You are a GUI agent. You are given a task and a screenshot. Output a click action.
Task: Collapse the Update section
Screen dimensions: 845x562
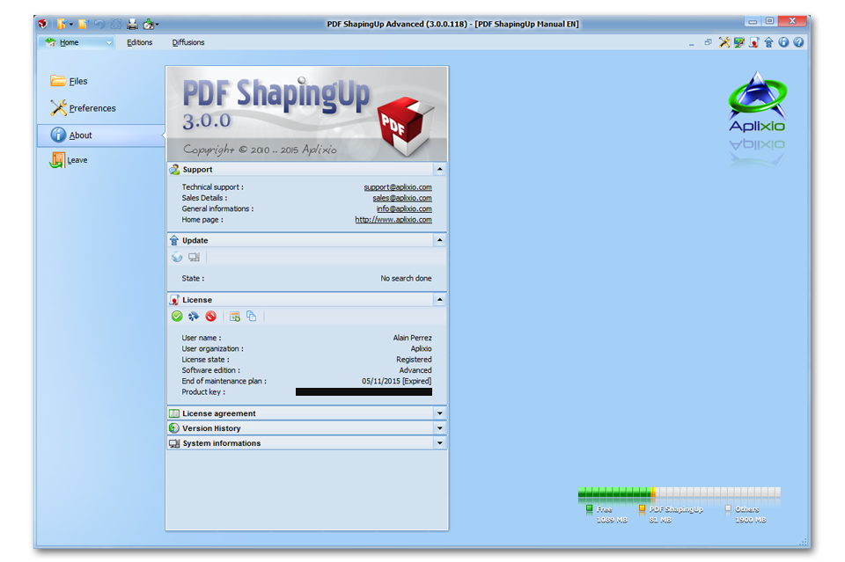[x=440, y=240]
